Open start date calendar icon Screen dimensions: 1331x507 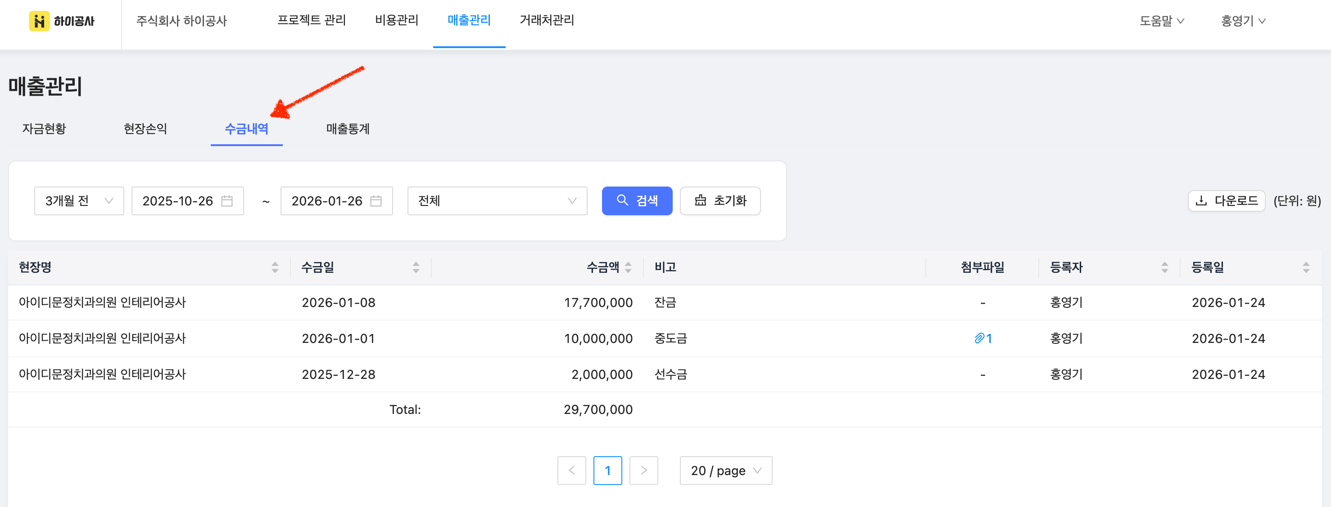227,201
